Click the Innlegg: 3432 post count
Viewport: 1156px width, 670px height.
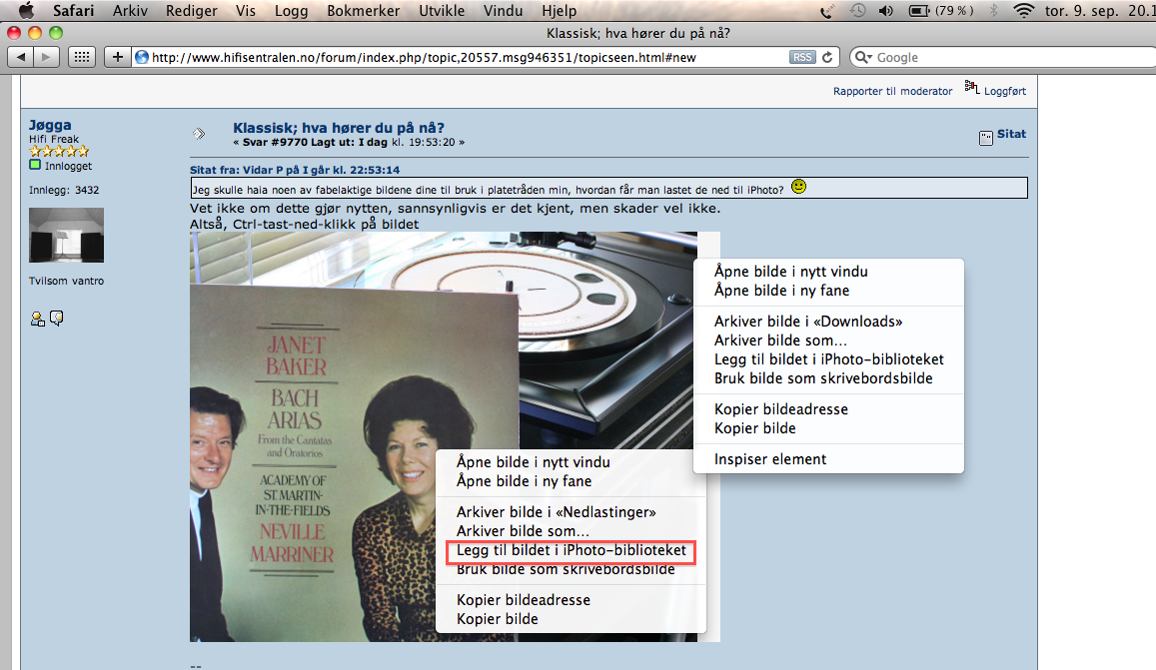tap(64, 190)
